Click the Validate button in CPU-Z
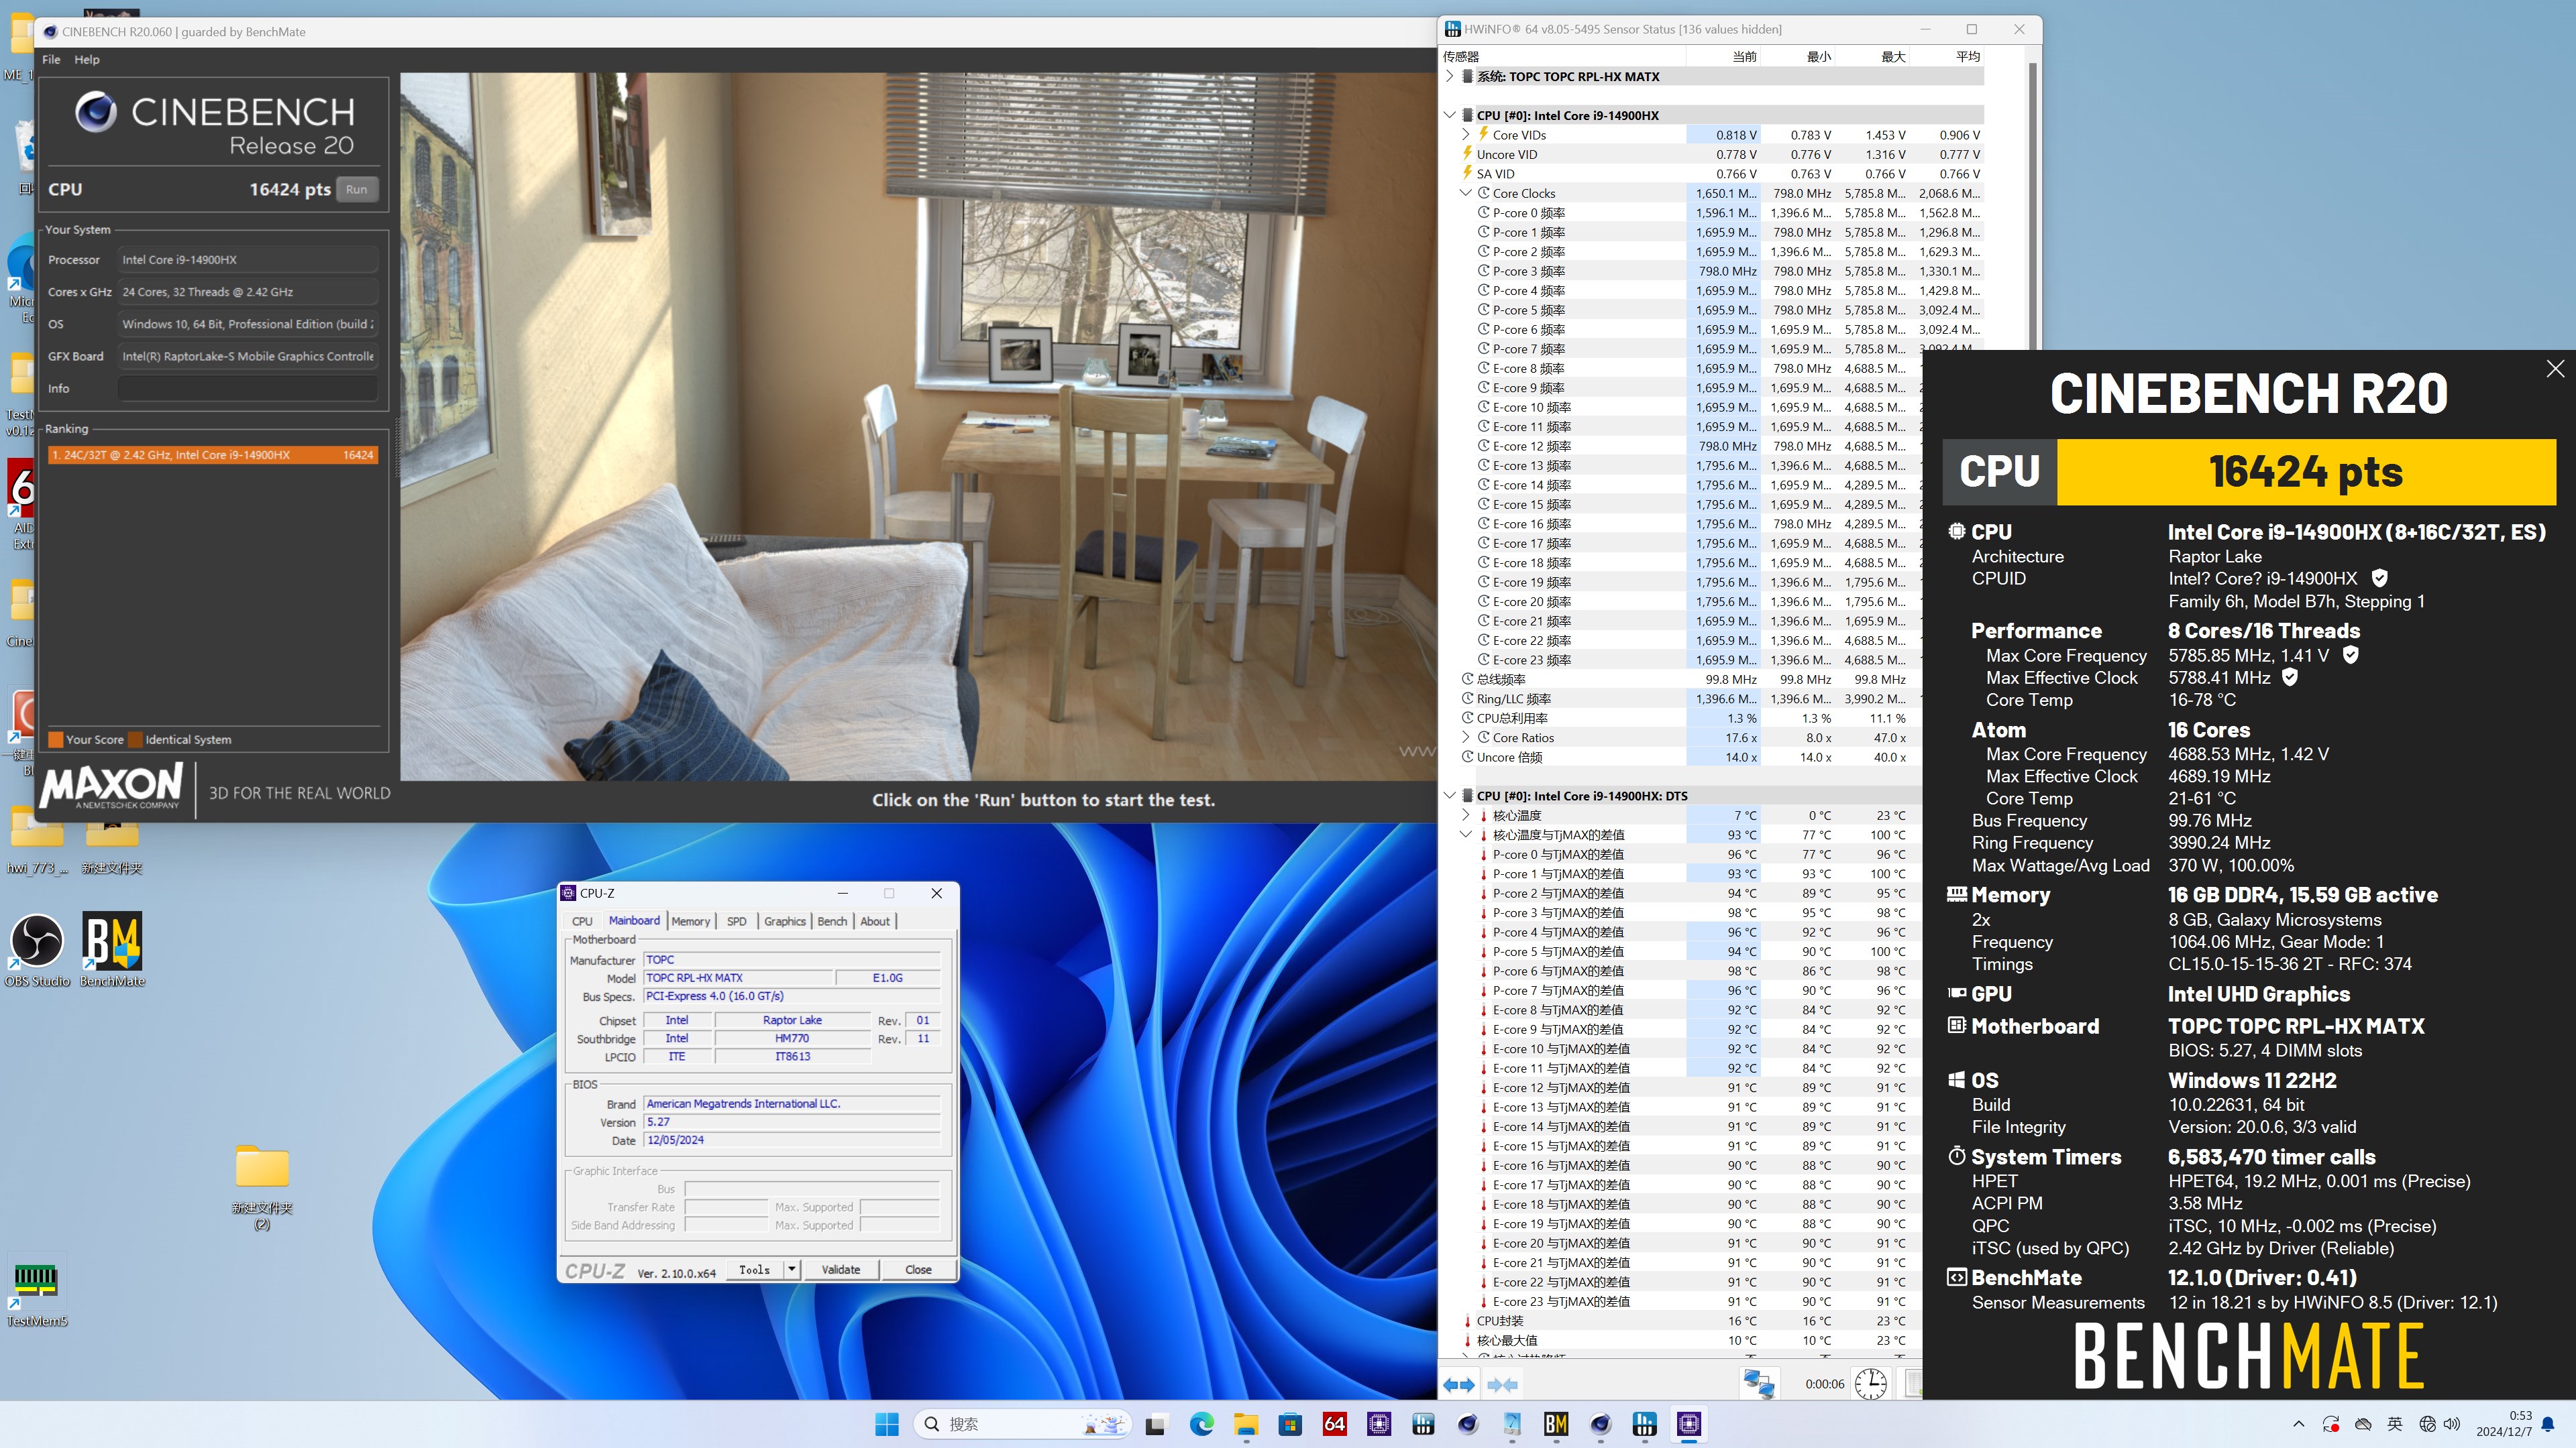 point(841,1270)
